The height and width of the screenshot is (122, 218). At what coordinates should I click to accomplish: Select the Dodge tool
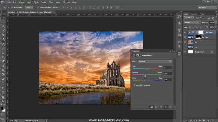pyautogui.click(x=3, y=75)
